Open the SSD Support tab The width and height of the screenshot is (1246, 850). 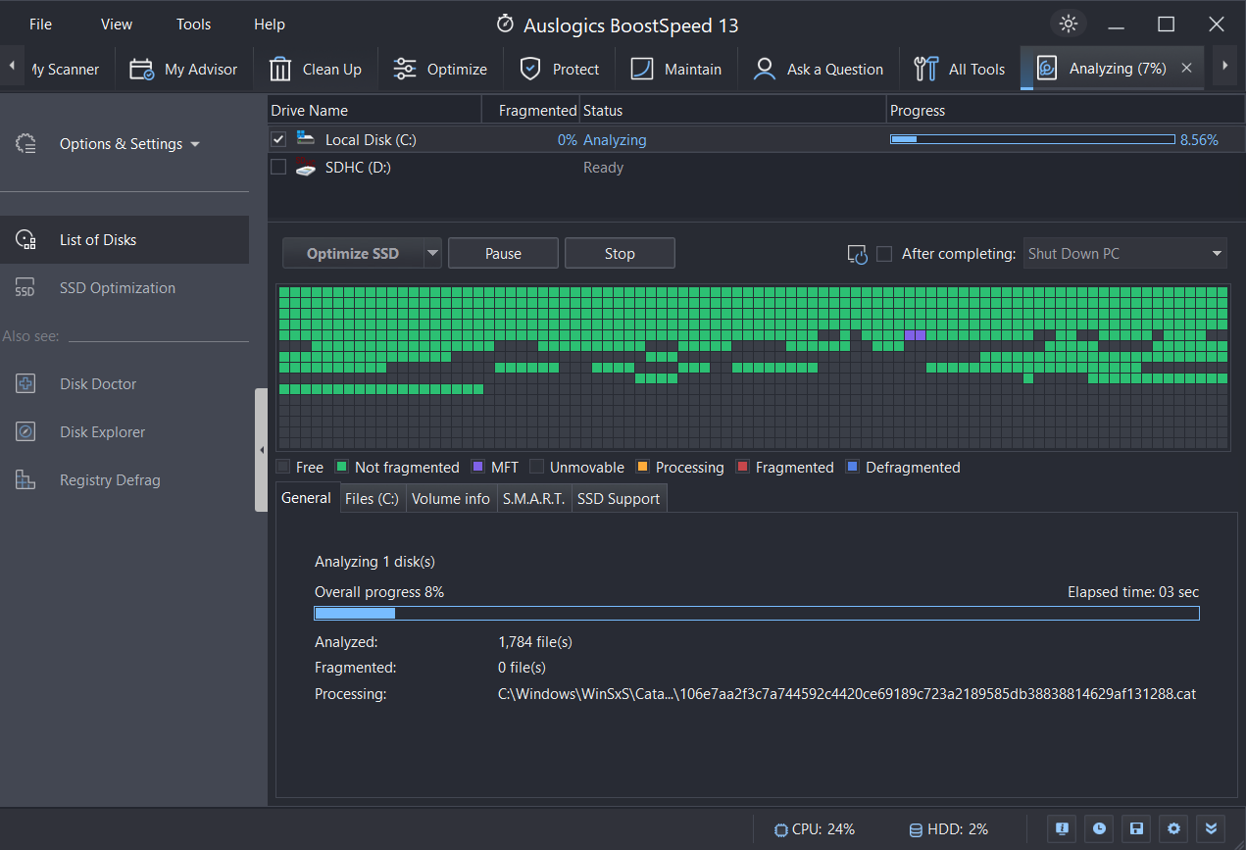click(619, 498)
